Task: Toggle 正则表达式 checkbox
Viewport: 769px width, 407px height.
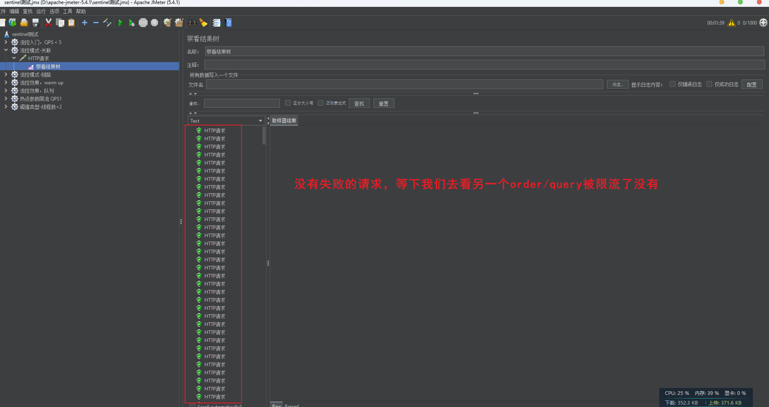Action: coord(321,103)
